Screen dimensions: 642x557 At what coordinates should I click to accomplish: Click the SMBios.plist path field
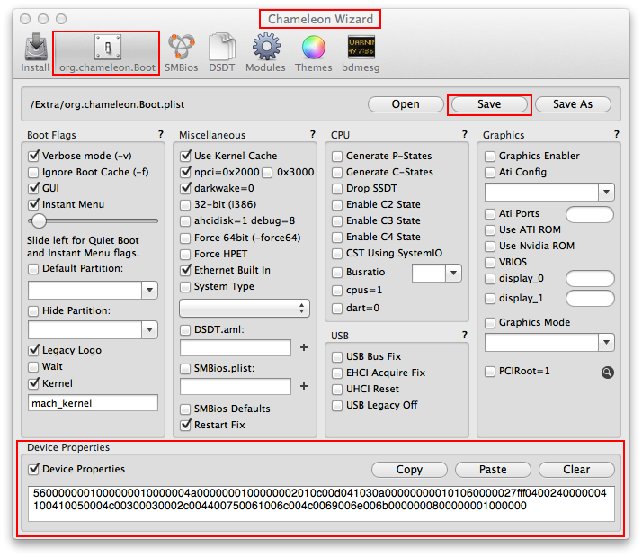click(236, 386)
